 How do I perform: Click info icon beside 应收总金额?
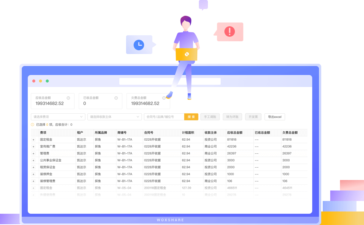68,98
